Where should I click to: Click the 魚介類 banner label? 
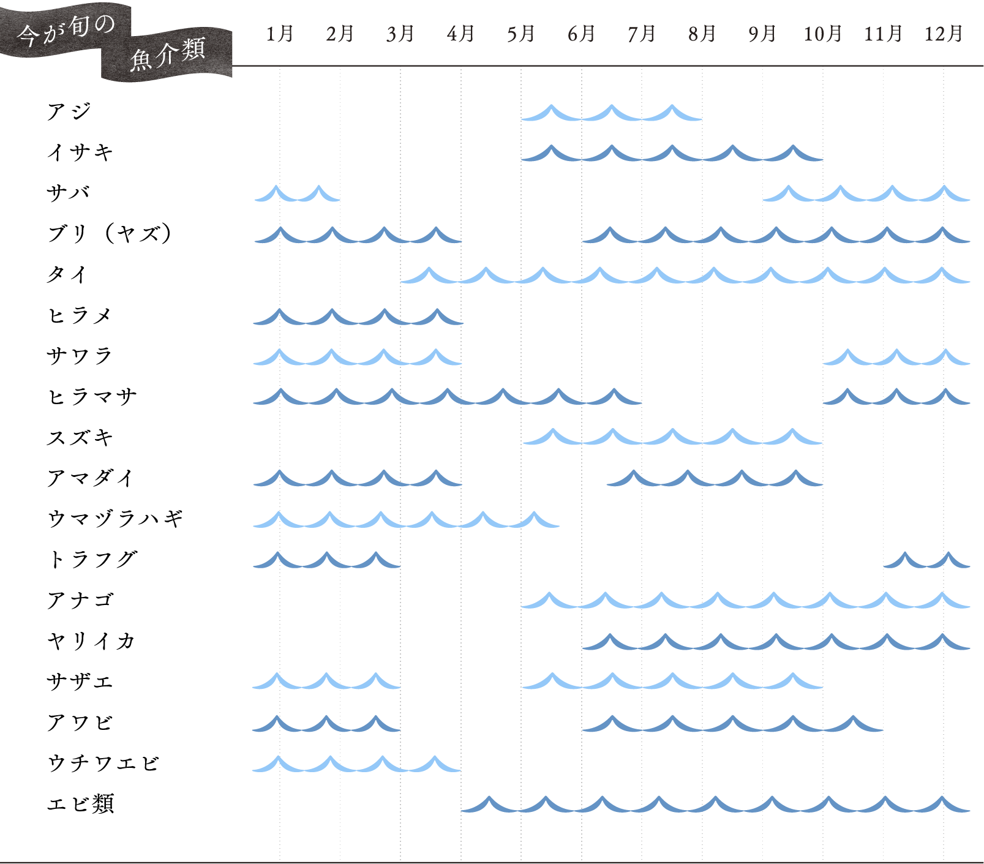[167, 55]
